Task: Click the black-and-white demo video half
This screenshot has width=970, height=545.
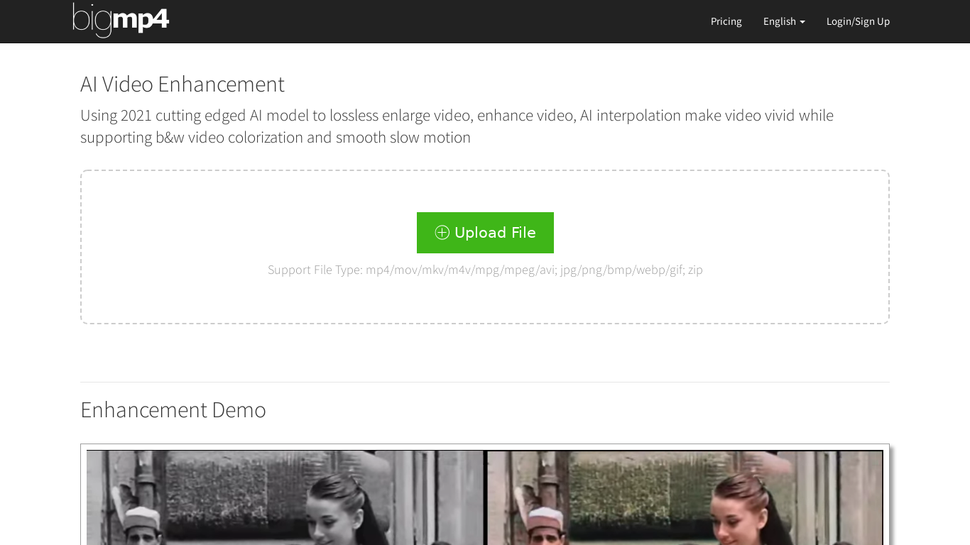Action: click(285, 497)
